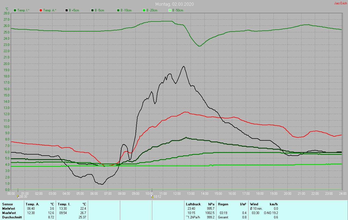Click the 'Luftdruck' column header

[x=193, y=204]
